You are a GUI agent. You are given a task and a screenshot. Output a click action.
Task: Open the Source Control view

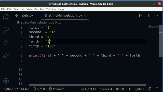pyautogui.click(x=6, y=43)
